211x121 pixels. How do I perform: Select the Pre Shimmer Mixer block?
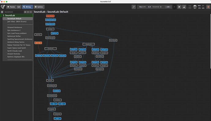(57, 114)
